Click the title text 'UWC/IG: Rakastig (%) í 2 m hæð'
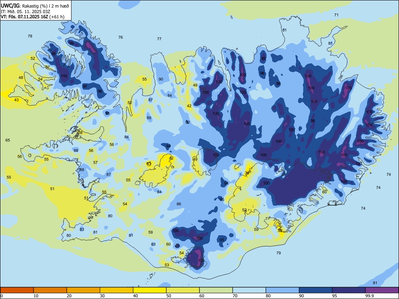399x299 pixels. tap(35, 5)
